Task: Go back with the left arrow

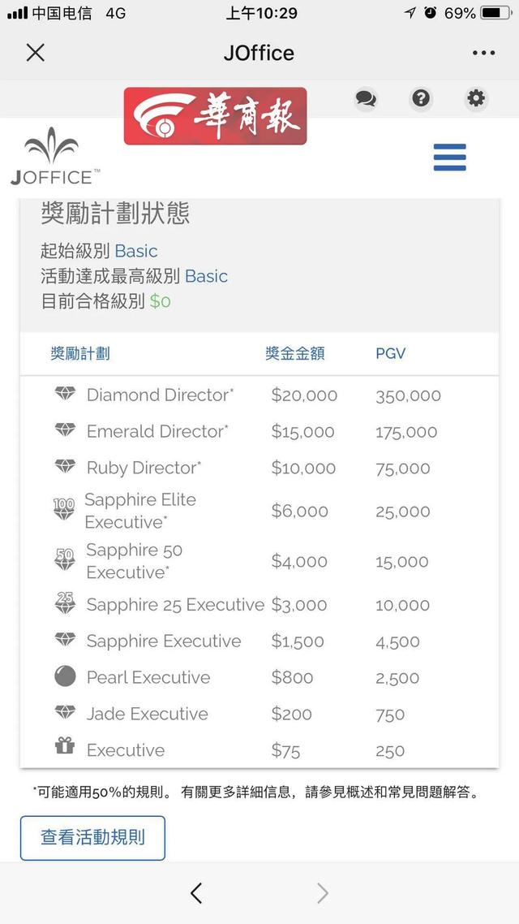Action: [x=196, y=893]
